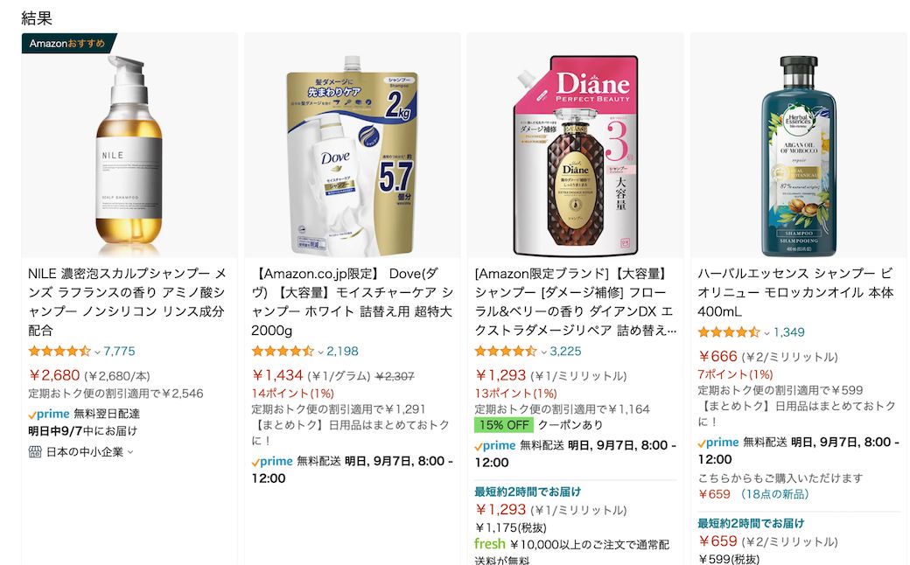Open the Herbal Essences Argan Oil image
Viewport: 910px width, 565px height.
[x=798, y=149]
